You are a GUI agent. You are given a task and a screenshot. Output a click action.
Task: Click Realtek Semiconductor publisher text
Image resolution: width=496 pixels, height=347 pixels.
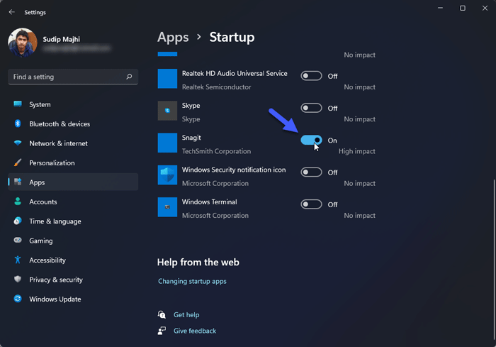point(216,87)
